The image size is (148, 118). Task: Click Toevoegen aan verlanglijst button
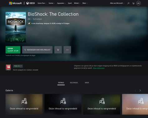point(37,50)
